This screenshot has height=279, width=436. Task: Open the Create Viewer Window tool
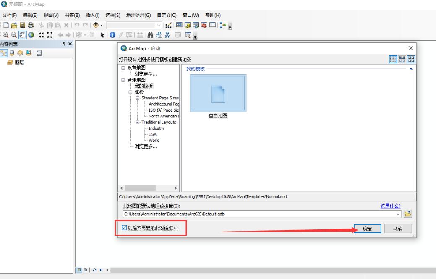pos(188,35)
